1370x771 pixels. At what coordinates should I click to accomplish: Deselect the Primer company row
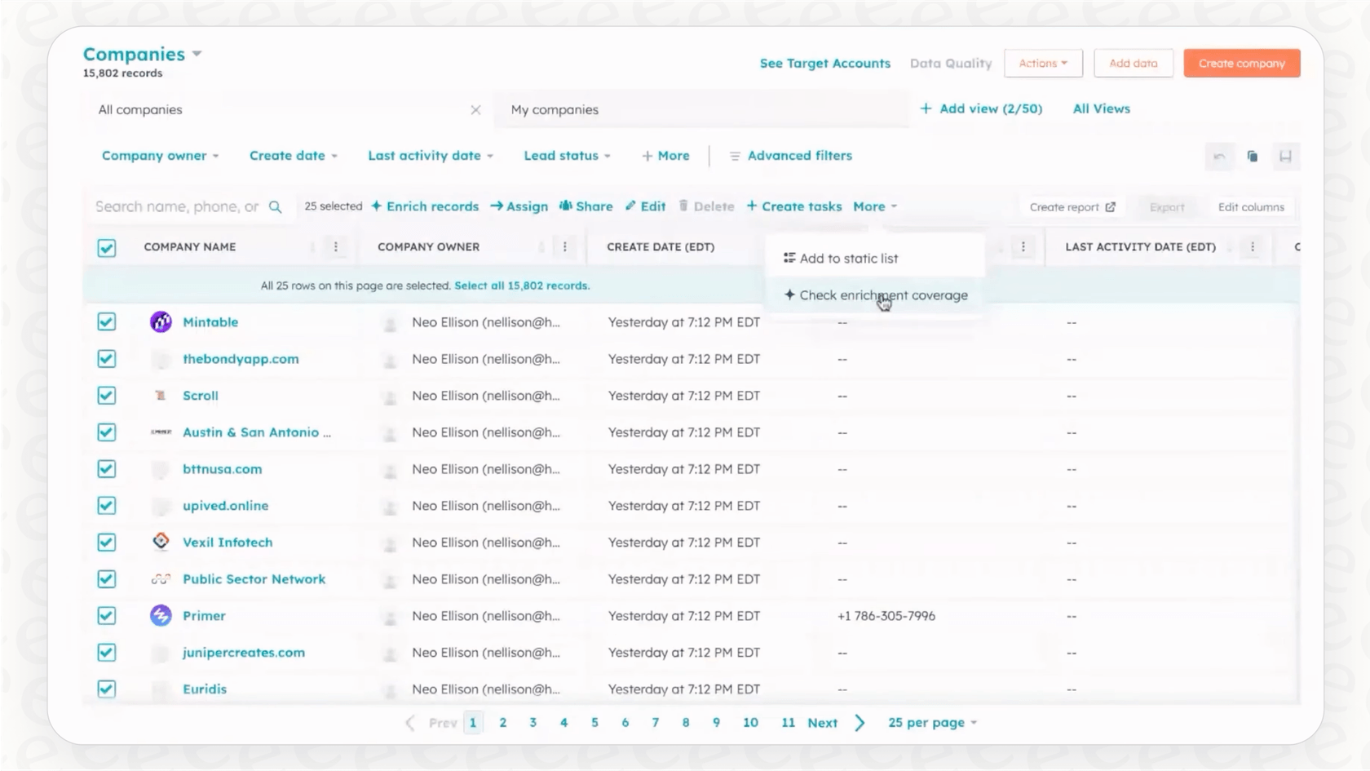(106, 615)
